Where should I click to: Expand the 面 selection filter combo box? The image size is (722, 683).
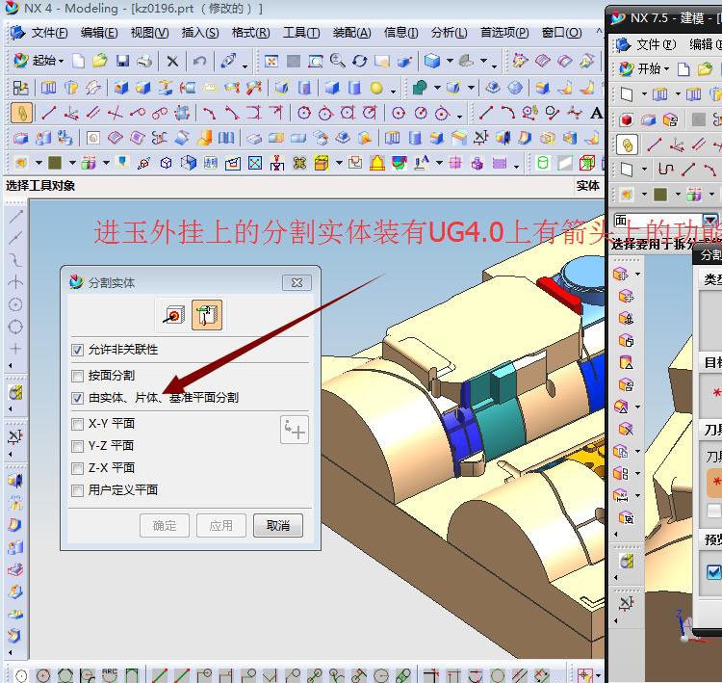point(709,221)
